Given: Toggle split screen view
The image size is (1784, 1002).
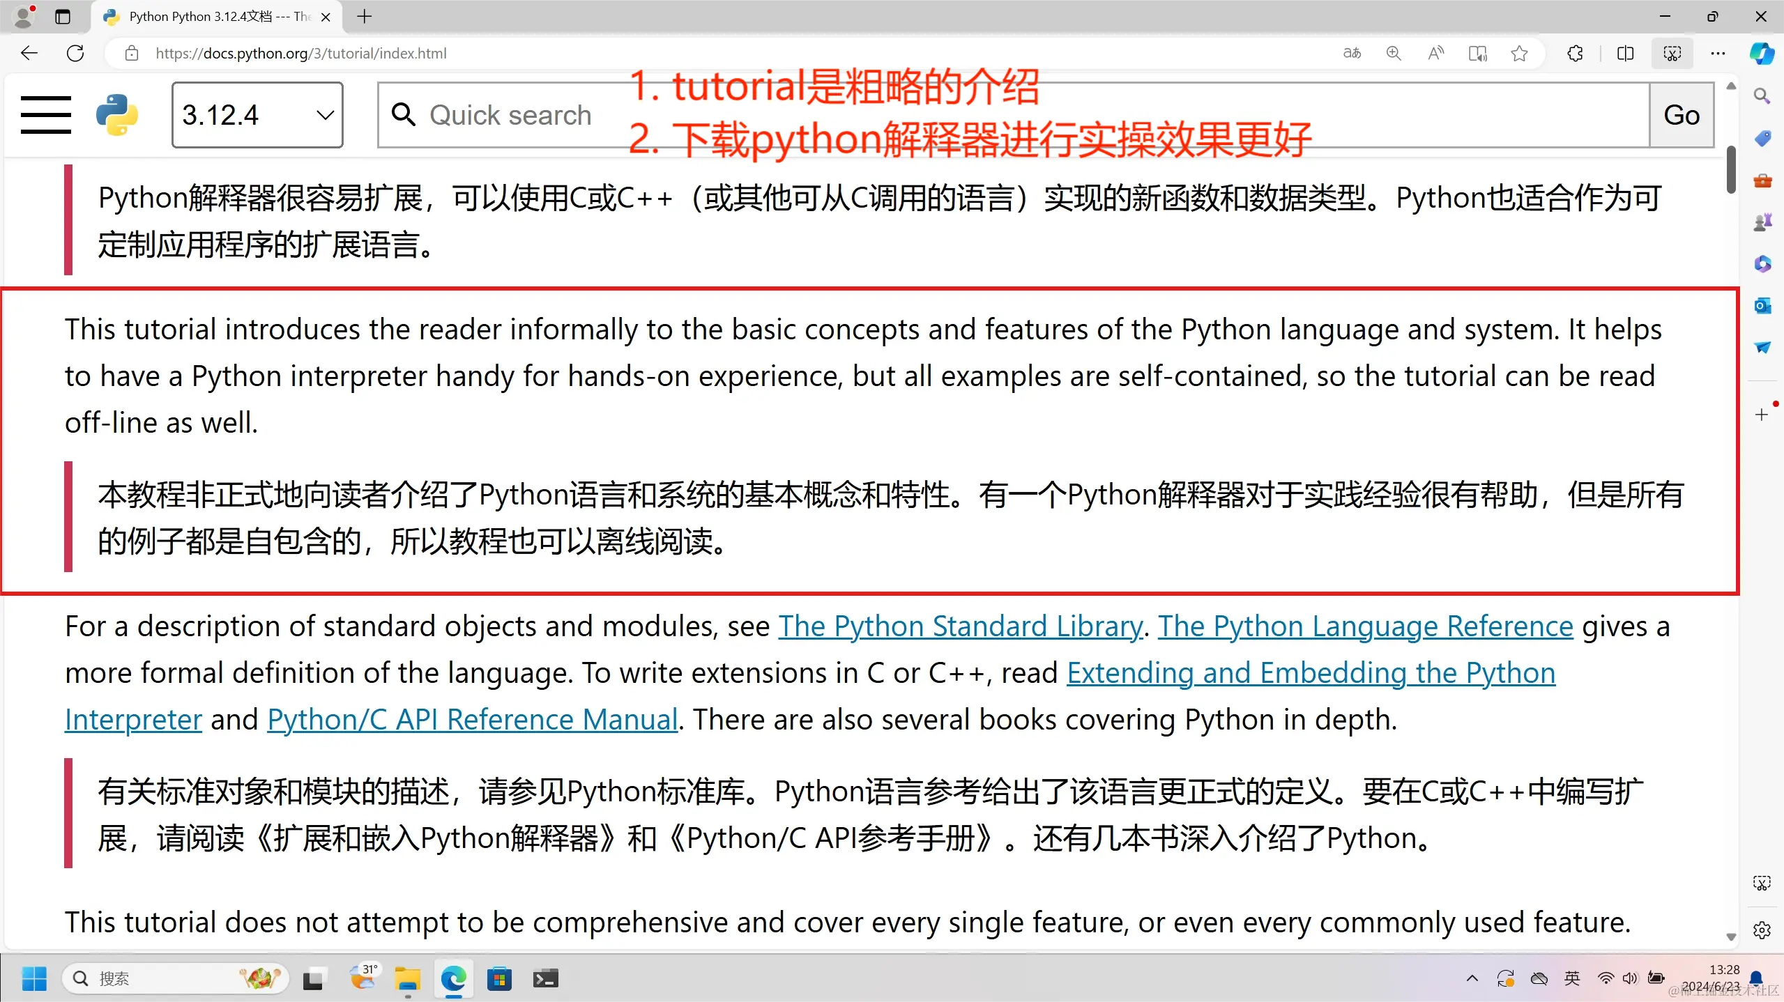Looking at the screenshot, I should point(1625,53).
